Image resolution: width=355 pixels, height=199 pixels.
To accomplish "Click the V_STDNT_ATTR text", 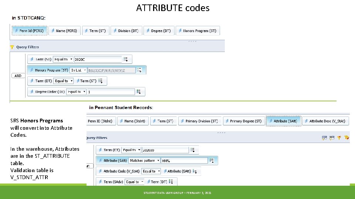I will point(29,177).
